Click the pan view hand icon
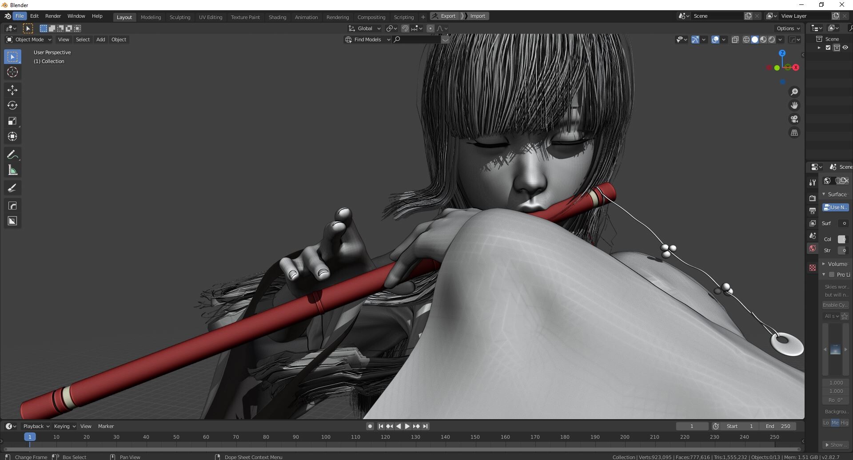 tap(794, 106)
